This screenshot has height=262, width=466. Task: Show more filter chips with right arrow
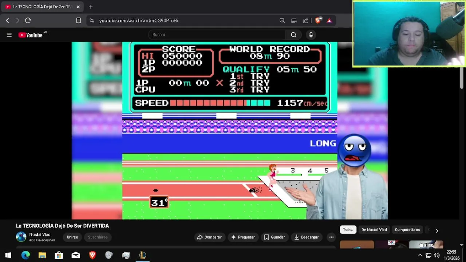tap(437, 230)
